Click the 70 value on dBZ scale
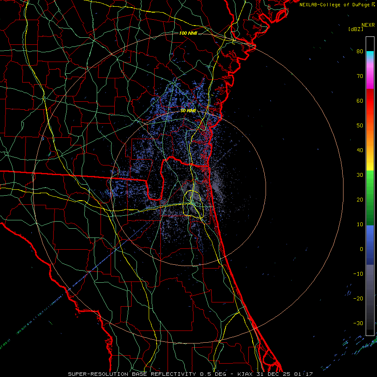Screen dimensions: 377x377 360,76
